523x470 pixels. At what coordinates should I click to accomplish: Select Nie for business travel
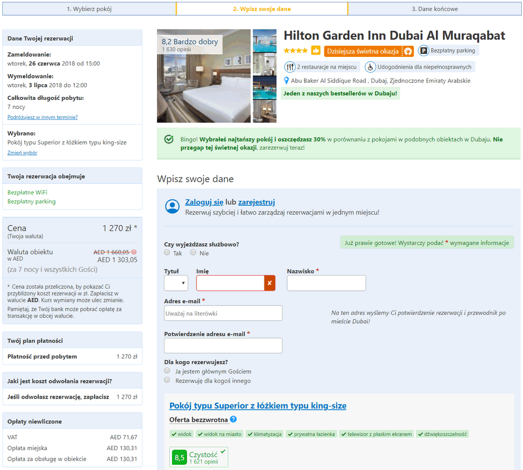pos(193,252)
